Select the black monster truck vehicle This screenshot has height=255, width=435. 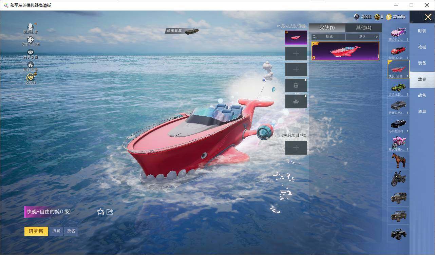tap(398, 234)
